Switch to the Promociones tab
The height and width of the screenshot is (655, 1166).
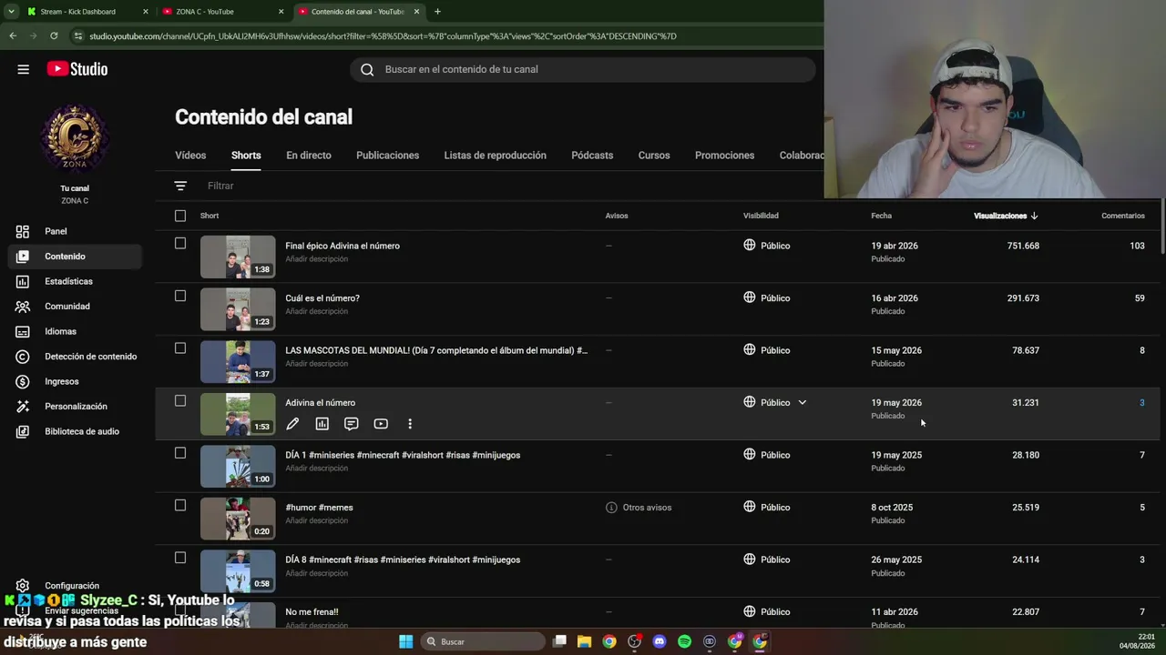[725, 156]
